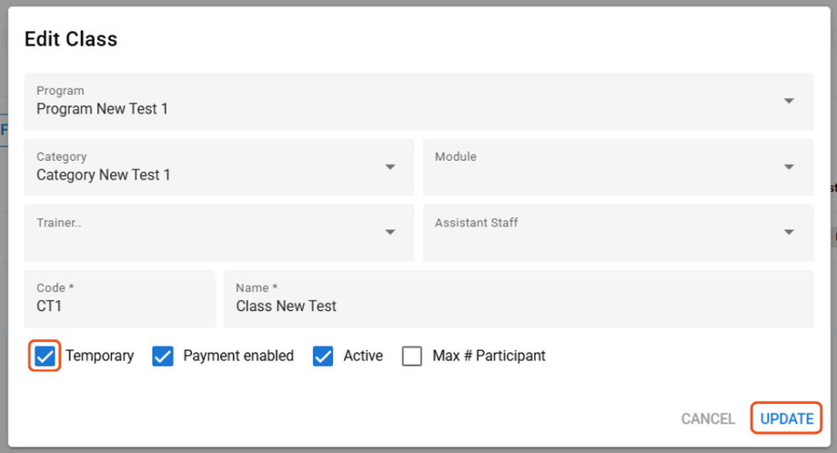
Task: Click the Trainer field's triangle arrow icon
Action: click(x=390, y=232)
